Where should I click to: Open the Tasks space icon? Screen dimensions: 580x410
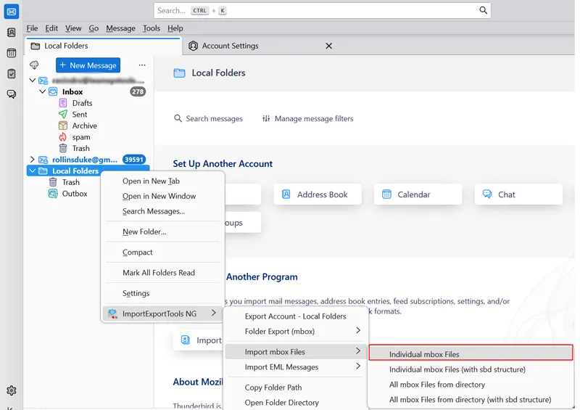[x=11, y=74]
